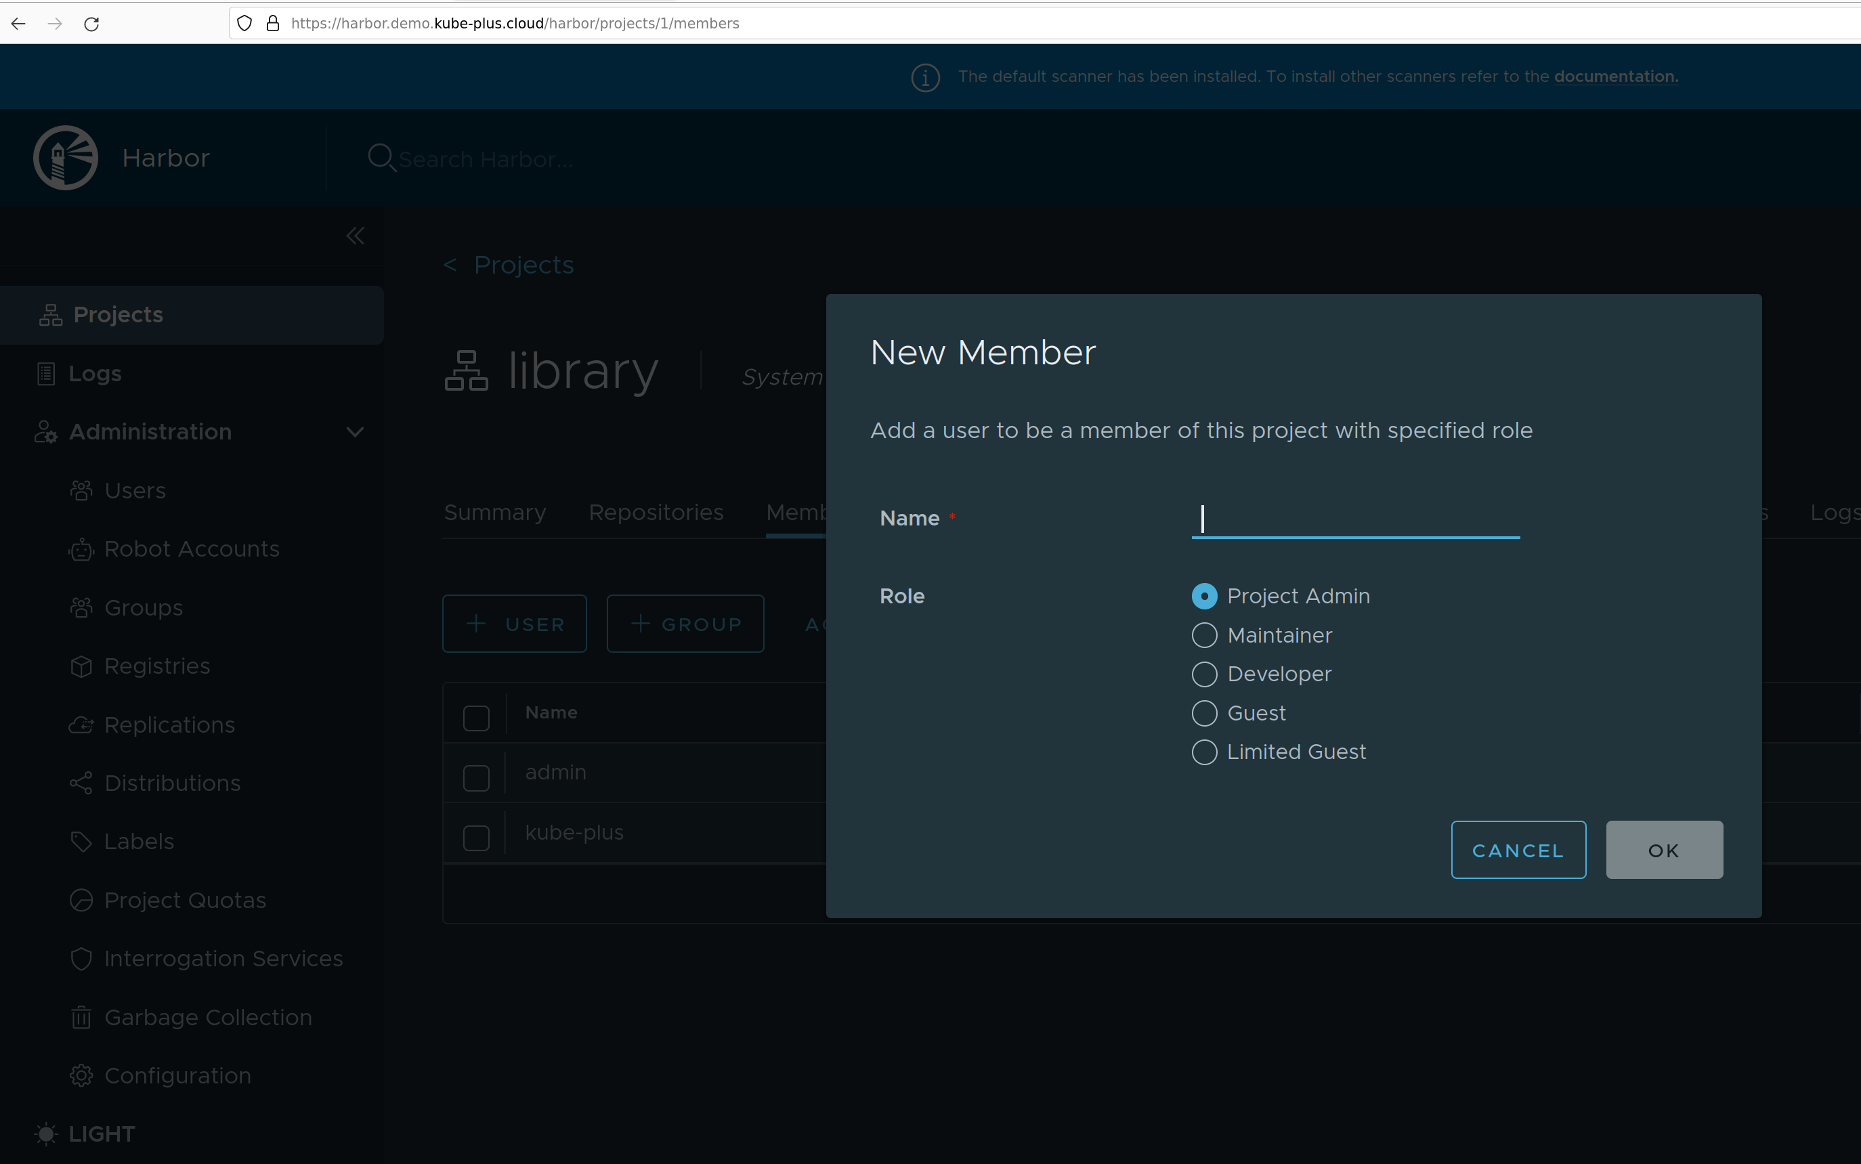
Task: Select the Developer role
Action: 1204,674
